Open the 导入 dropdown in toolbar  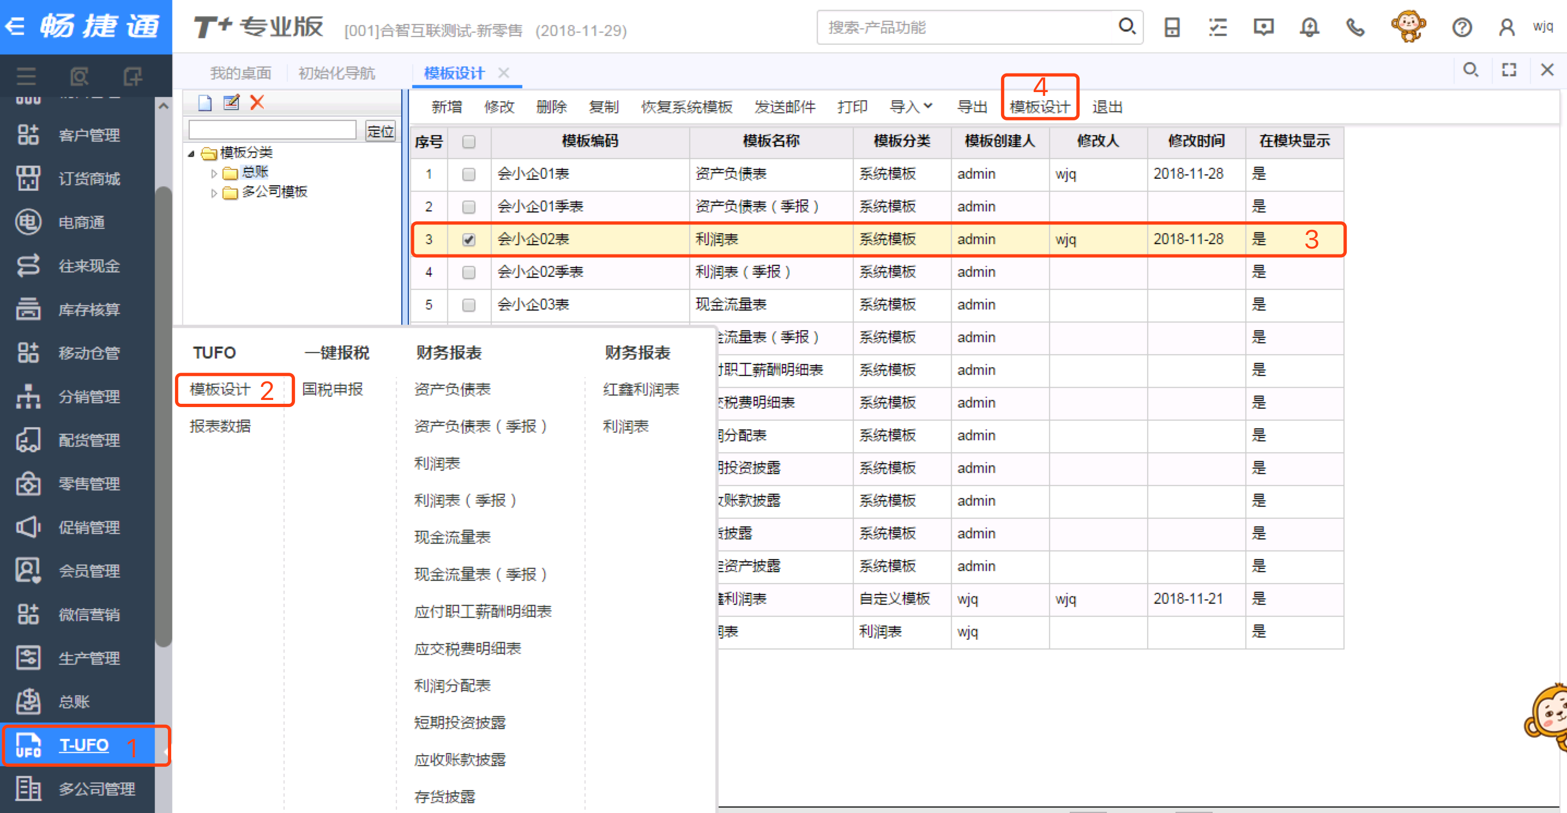pyautogui.click(x=911, y=107)
